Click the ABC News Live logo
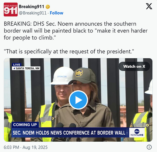Viewport: 157px width, 152px height. 137,133
